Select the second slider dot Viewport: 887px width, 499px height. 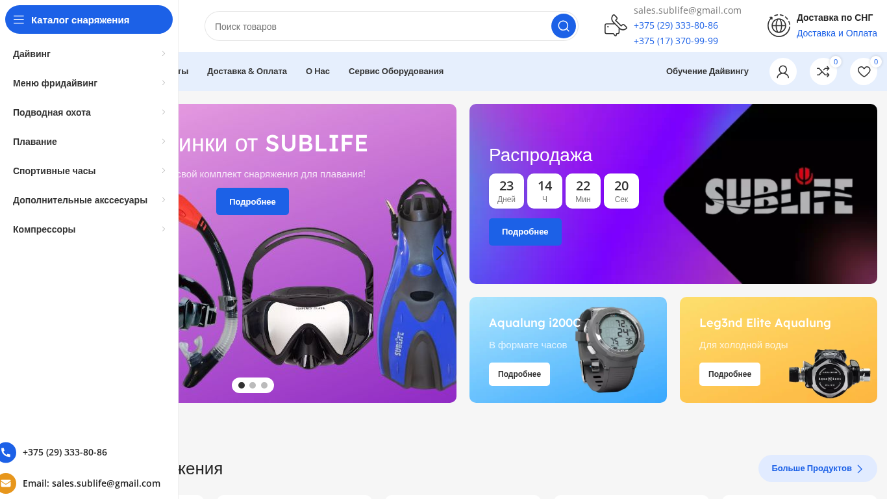253,385
